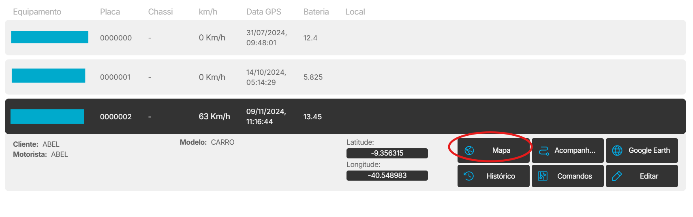Sort by the Data GPS column header

(263, 12)
